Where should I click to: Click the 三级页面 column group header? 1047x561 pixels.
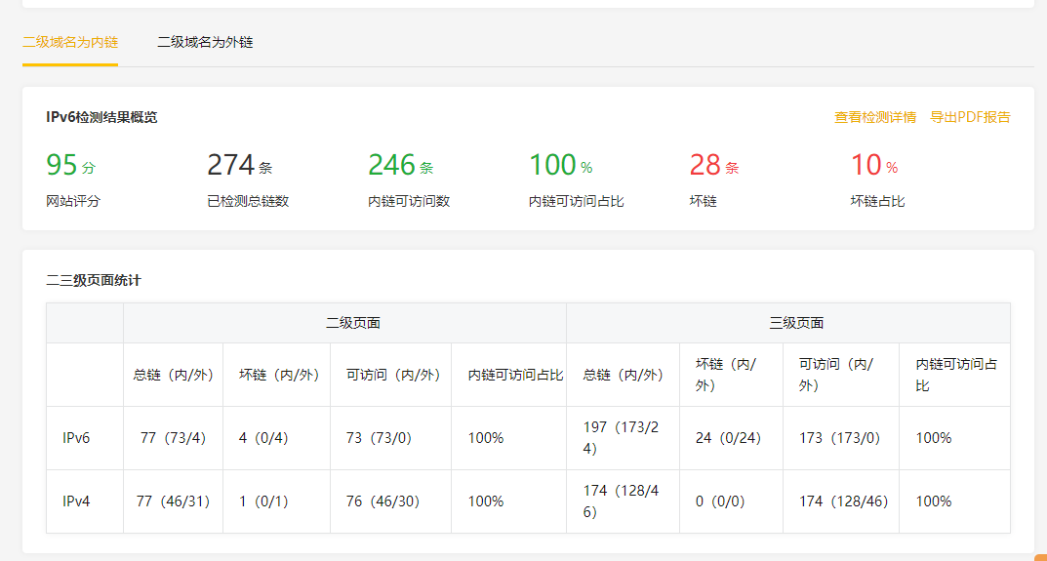click(796, 323)
